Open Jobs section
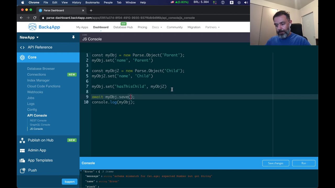Image resolution: width=335 pixels, height=188 pixels. [31, 98]
